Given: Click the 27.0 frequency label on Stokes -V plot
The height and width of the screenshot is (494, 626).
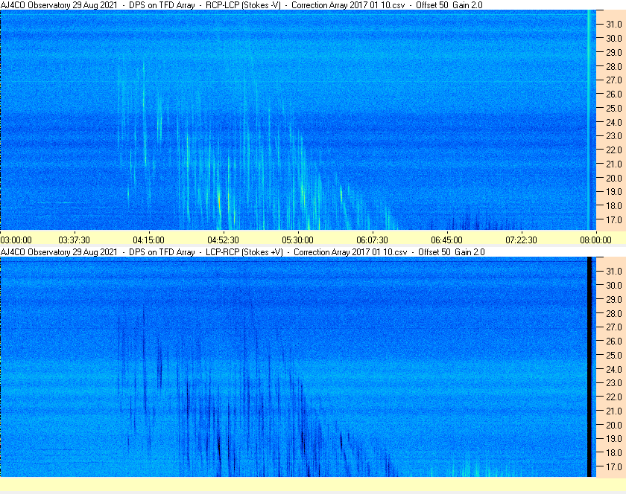Looking at the screenshot, I should pos(614,80).
